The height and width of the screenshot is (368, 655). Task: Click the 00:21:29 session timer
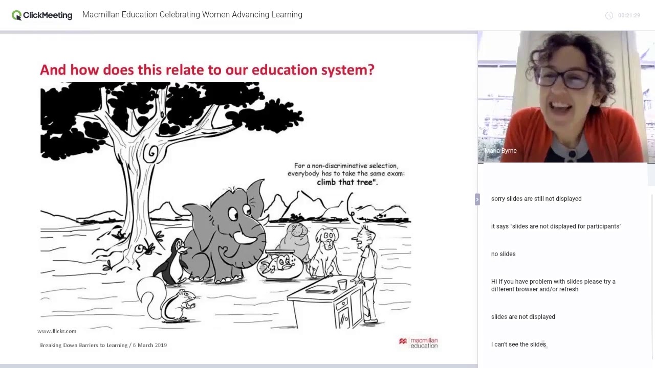pos(629,15)
